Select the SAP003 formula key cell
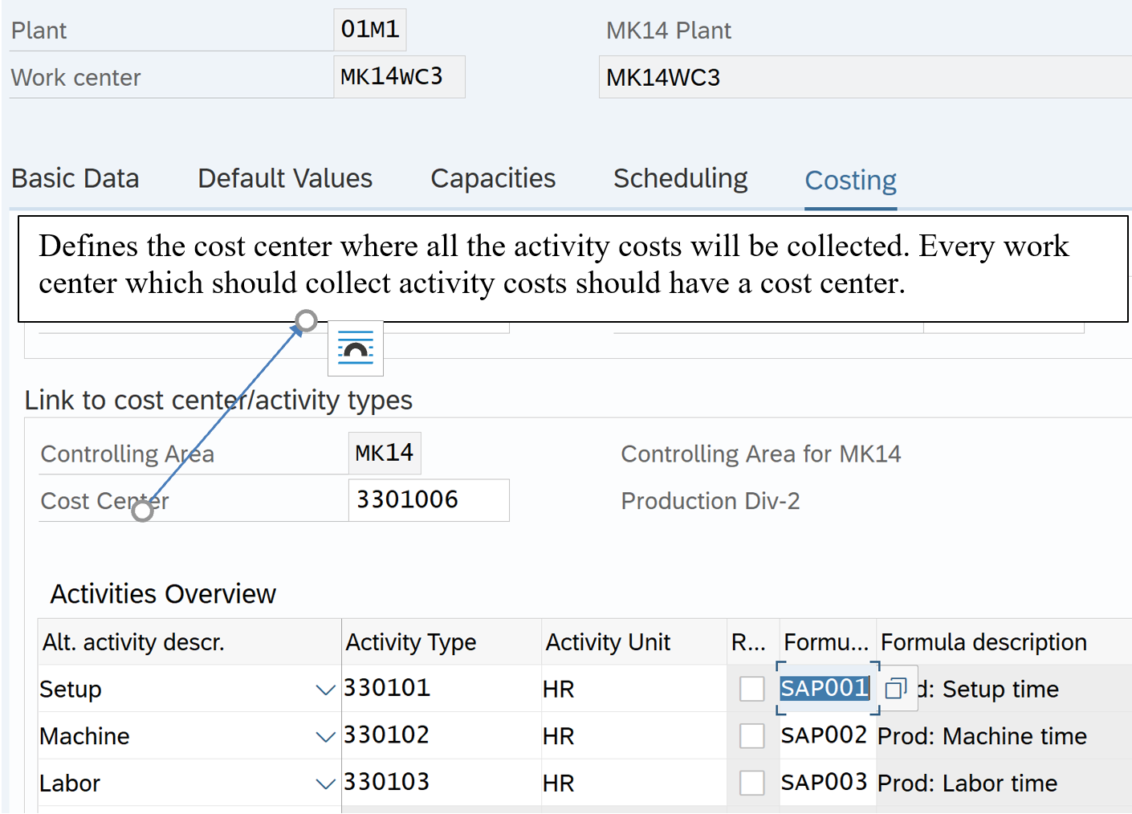The width and height of the screenshot is (1132, 814). tap(824, 783)
